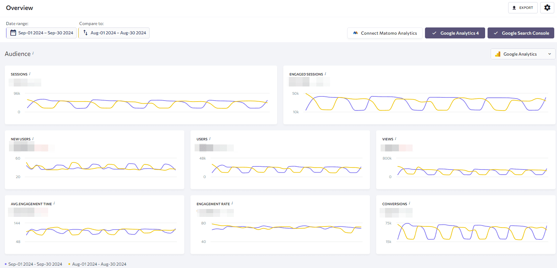Click the Compare to: label
Image resolution: width=557 pixels, height=268 pixels.
coord(91,24)
